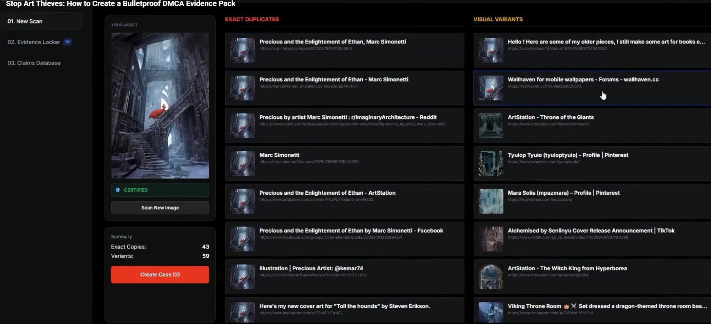Click the standalone 'Marc Simonetti' result title

279,155
